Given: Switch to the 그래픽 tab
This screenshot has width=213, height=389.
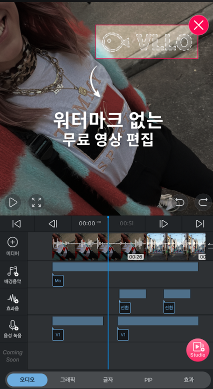Looking at the screenshot, I should click(67, 379).
